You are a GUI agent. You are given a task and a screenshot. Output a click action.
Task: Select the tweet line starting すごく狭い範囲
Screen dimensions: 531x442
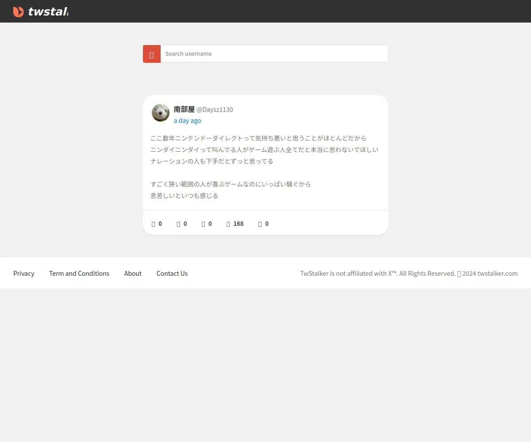click(231, 184)
